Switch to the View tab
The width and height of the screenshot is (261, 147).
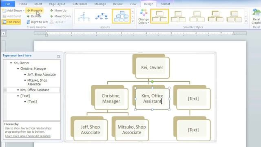[133, 4]
